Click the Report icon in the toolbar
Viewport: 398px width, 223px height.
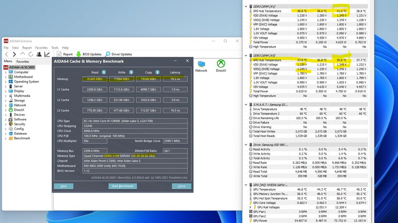(59, 54)
